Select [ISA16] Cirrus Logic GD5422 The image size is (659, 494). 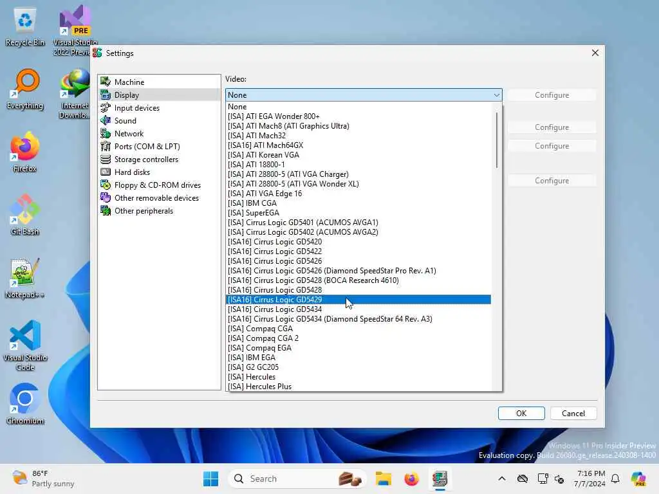[358, 252]
